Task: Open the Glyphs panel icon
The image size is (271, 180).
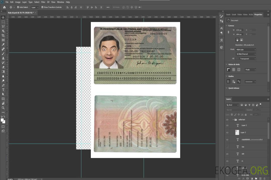Action: pyautogui.click(x=221, y=40)
